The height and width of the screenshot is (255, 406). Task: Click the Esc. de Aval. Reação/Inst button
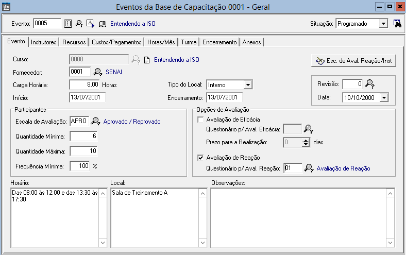[353, 60]
